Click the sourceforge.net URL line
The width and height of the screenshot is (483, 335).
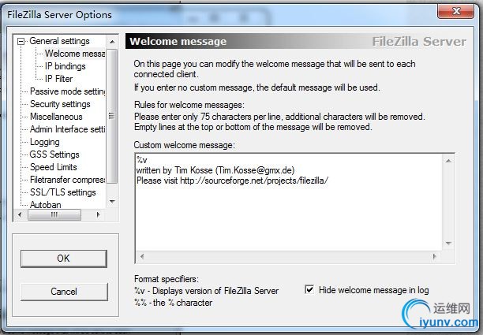[x=232, y=181]
